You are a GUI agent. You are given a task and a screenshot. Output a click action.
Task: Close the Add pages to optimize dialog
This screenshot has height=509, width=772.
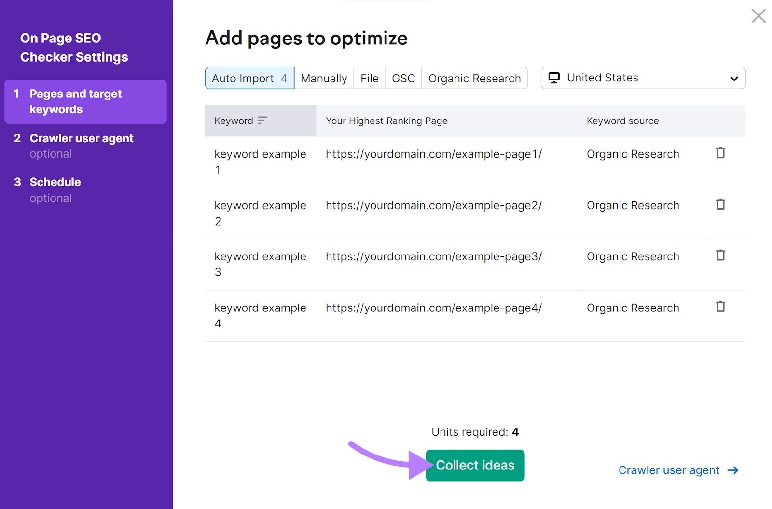(758, 16)
